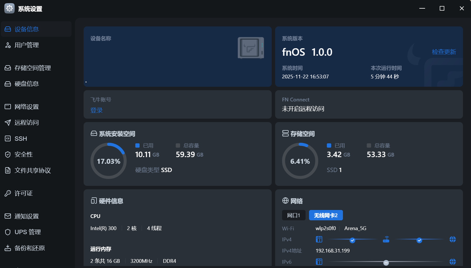Viewport: 471px width, 268px height.
Task: Click the 远程访问 paper-plane icon
Action: pyautogui.click(x=8, y=123)
